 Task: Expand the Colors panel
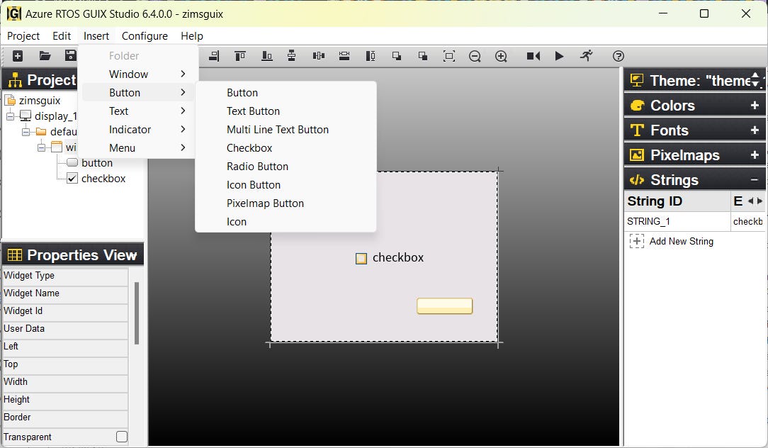[755, 106]
